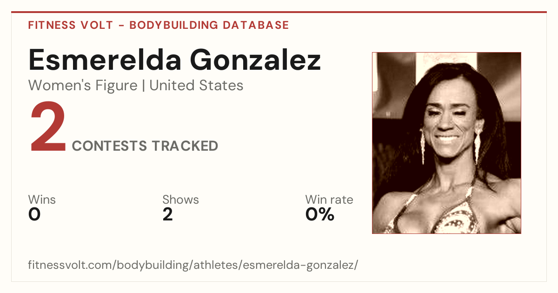Click the TRACKED word beside the count
The width and height of the screenshot is (558, 293).
pos(185,146)
